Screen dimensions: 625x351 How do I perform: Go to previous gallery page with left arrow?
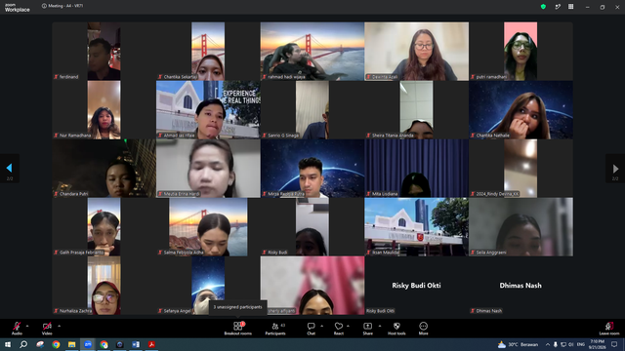(9, 169)
